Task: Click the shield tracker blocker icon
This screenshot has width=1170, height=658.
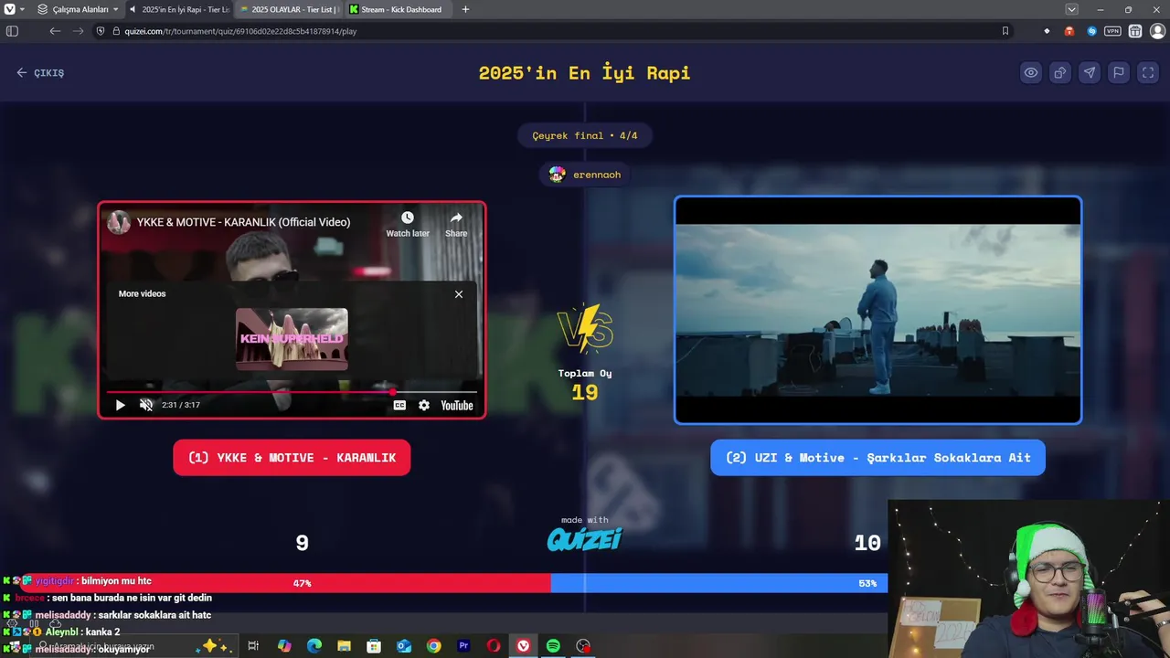Action: 101,31
